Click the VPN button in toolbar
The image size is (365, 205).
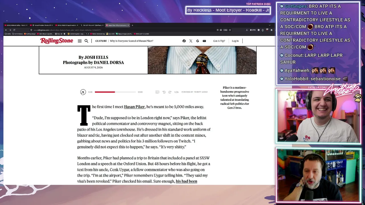253,30
